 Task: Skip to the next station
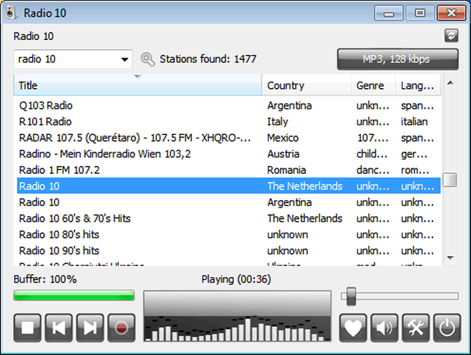(89, 328)
